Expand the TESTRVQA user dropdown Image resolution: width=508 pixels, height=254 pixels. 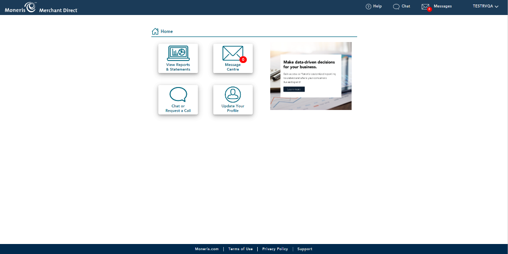point(483,6)
